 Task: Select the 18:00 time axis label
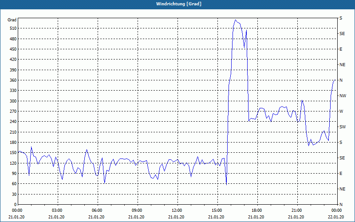[257, 210]
